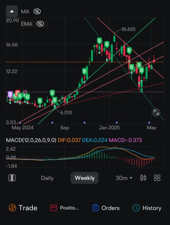Screen dimensions: 170x225
Task: Open Positions tab
Action: [x=65, y=208]
